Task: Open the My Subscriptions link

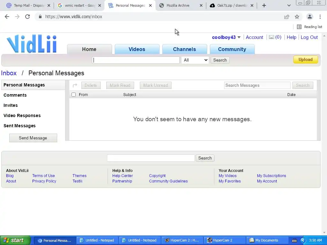Action: pos(271,176)
